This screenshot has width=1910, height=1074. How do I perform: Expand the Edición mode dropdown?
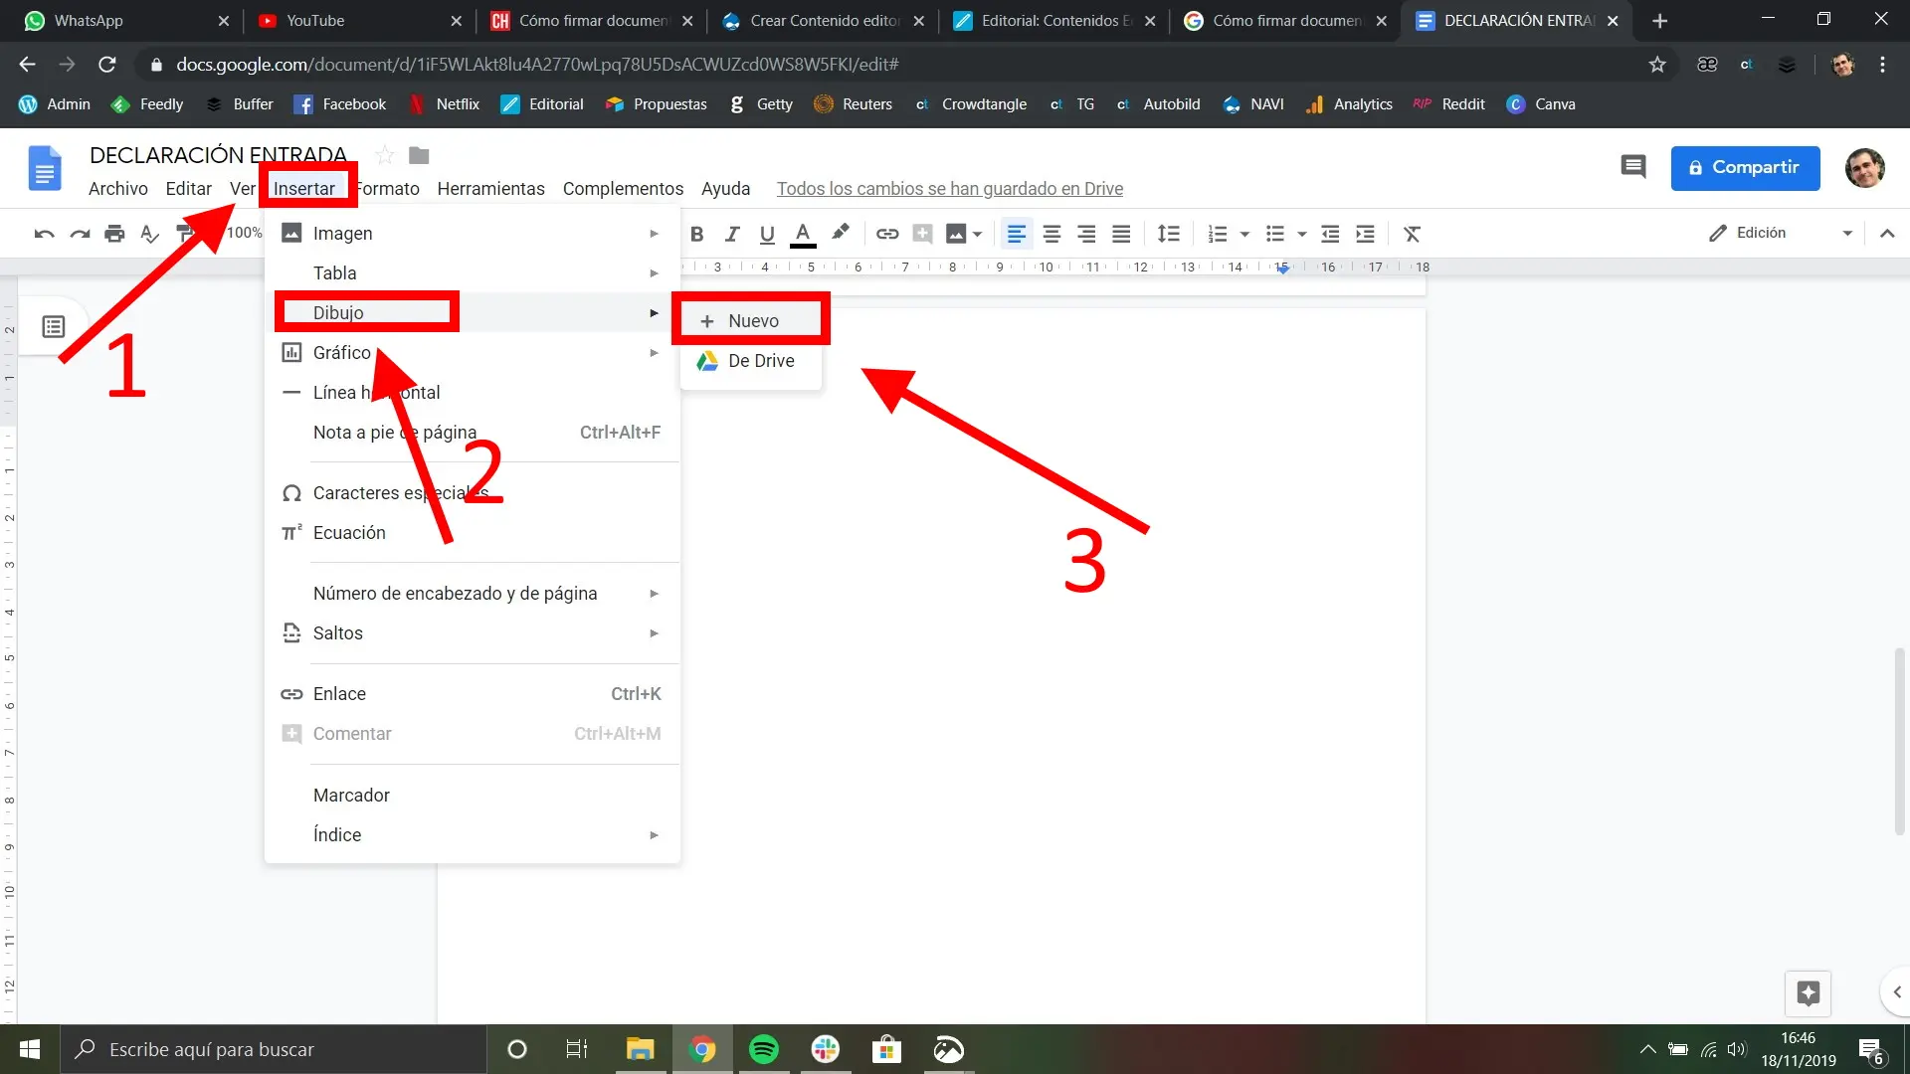[x=1846, y=234]
